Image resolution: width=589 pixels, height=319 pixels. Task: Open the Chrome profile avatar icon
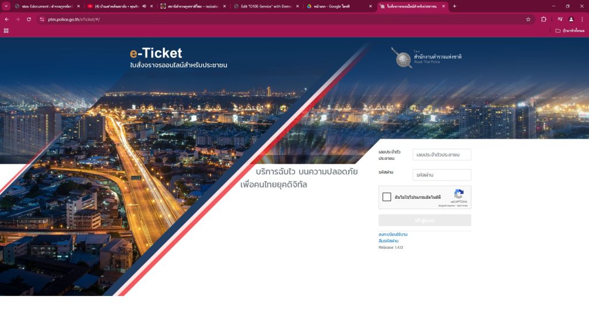[571, 19]
